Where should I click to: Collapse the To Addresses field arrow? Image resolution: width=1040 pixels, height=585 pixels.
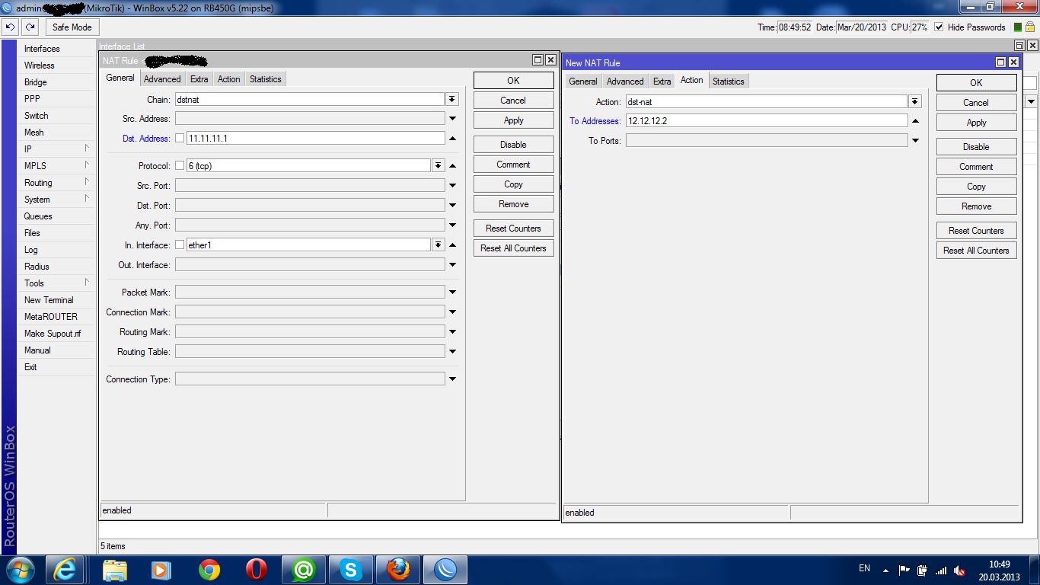915,121
